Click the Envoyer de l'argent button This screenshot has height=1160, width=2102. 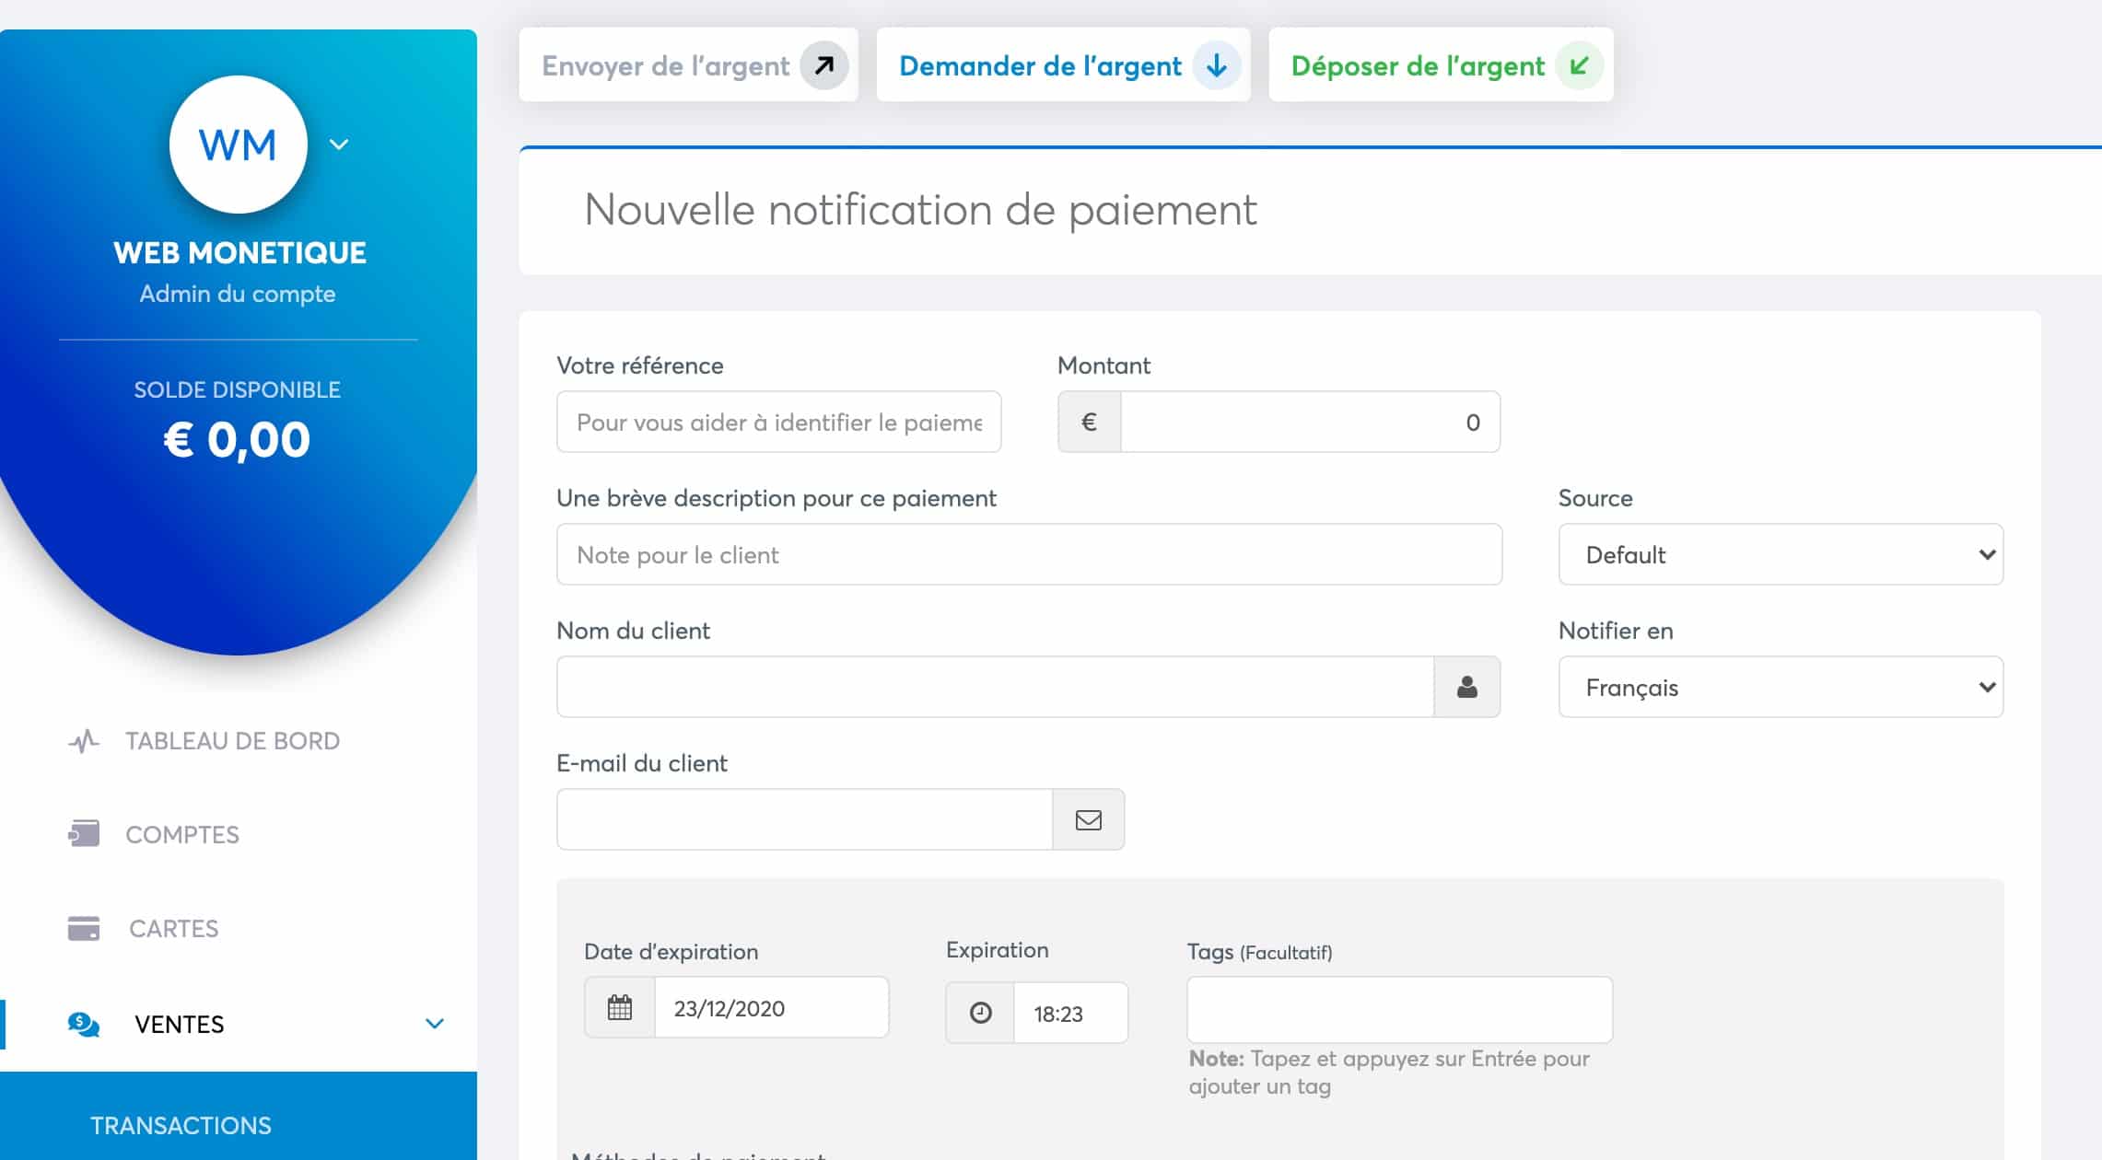688,65
